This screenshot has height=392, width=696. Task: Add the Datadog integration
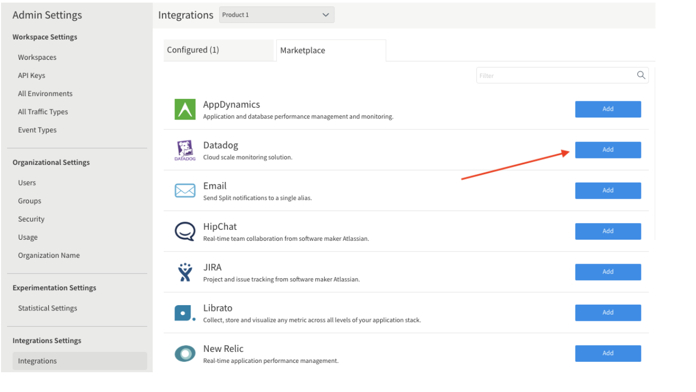608,150
